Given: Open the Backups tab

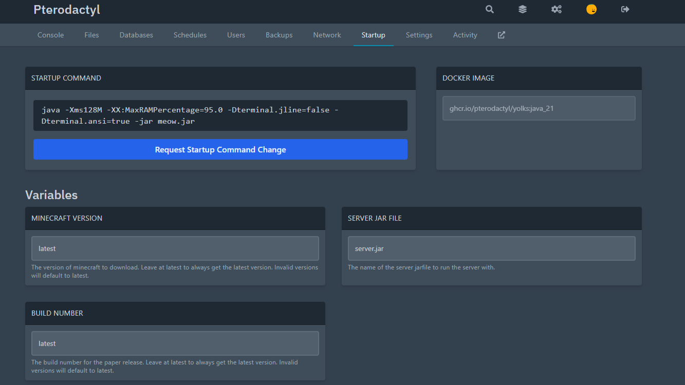Looking at the screenshot, I should coord(279,34).
